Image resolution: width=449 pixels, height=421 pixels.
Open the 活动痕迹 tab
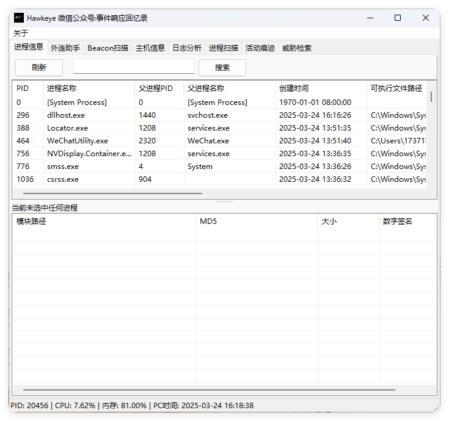click(260, 48)
